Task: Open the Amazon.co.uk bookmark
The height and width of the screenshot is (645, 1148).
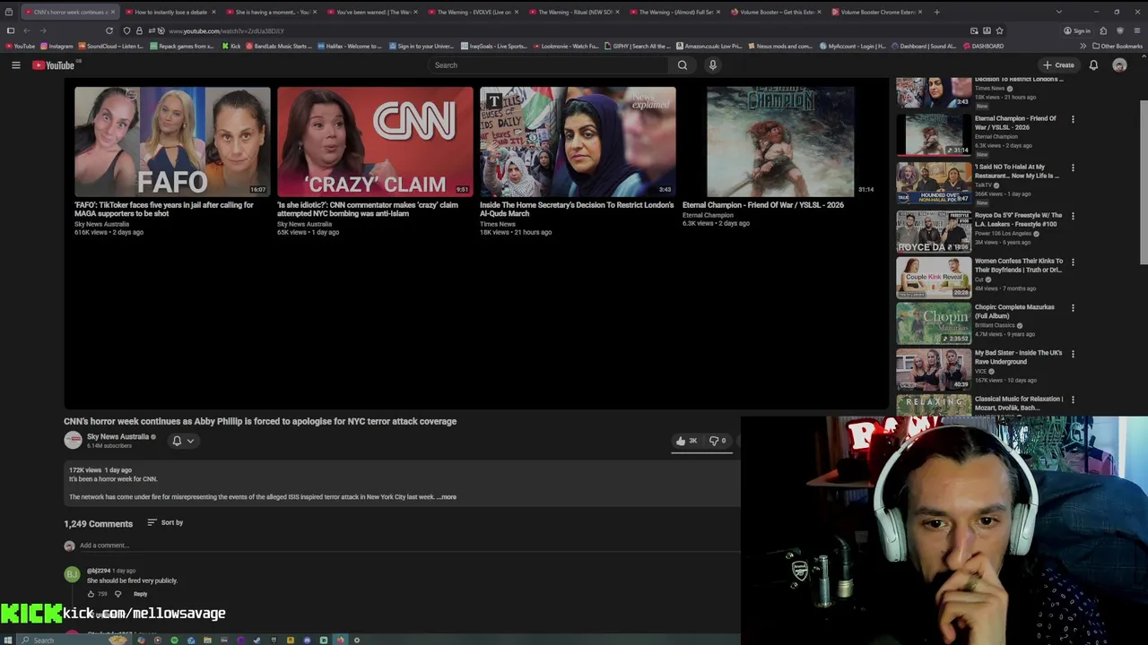Action: coord(709,46)
